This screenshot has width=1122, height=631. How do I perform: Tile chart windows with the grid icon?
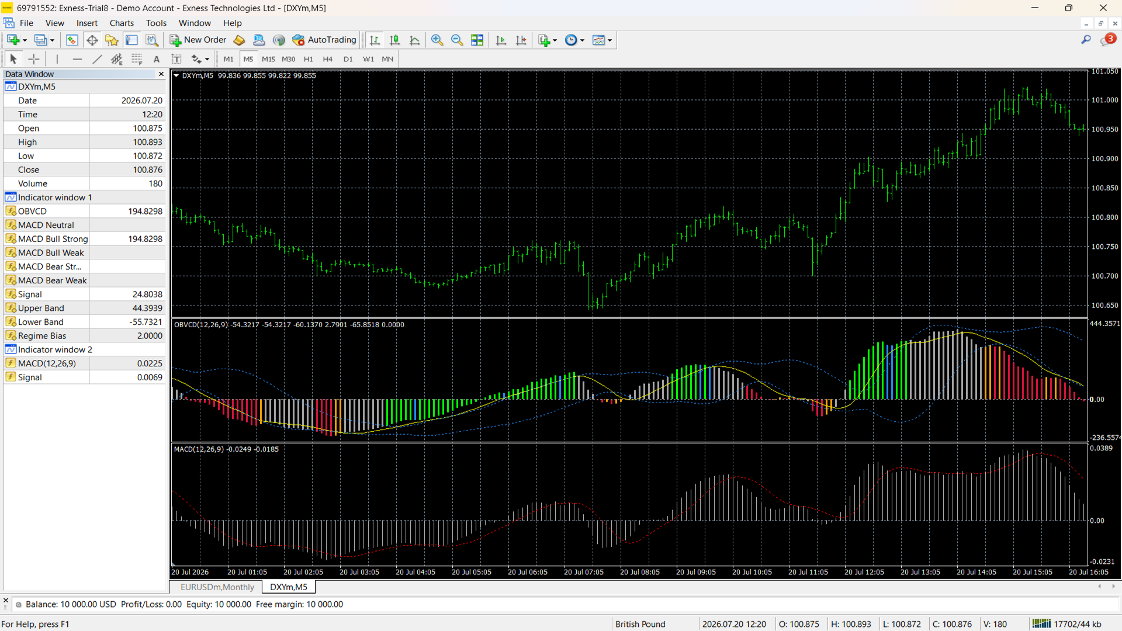click(x=477, y=40)
